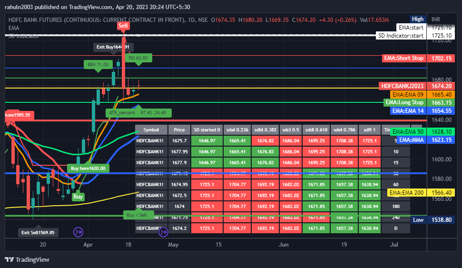This screenshot has height=268, width=462.
Task: Click the timeframe 60 cell
Action: 396,184
